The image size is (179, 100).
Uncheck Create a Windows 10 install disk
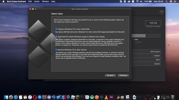(56, 29)
